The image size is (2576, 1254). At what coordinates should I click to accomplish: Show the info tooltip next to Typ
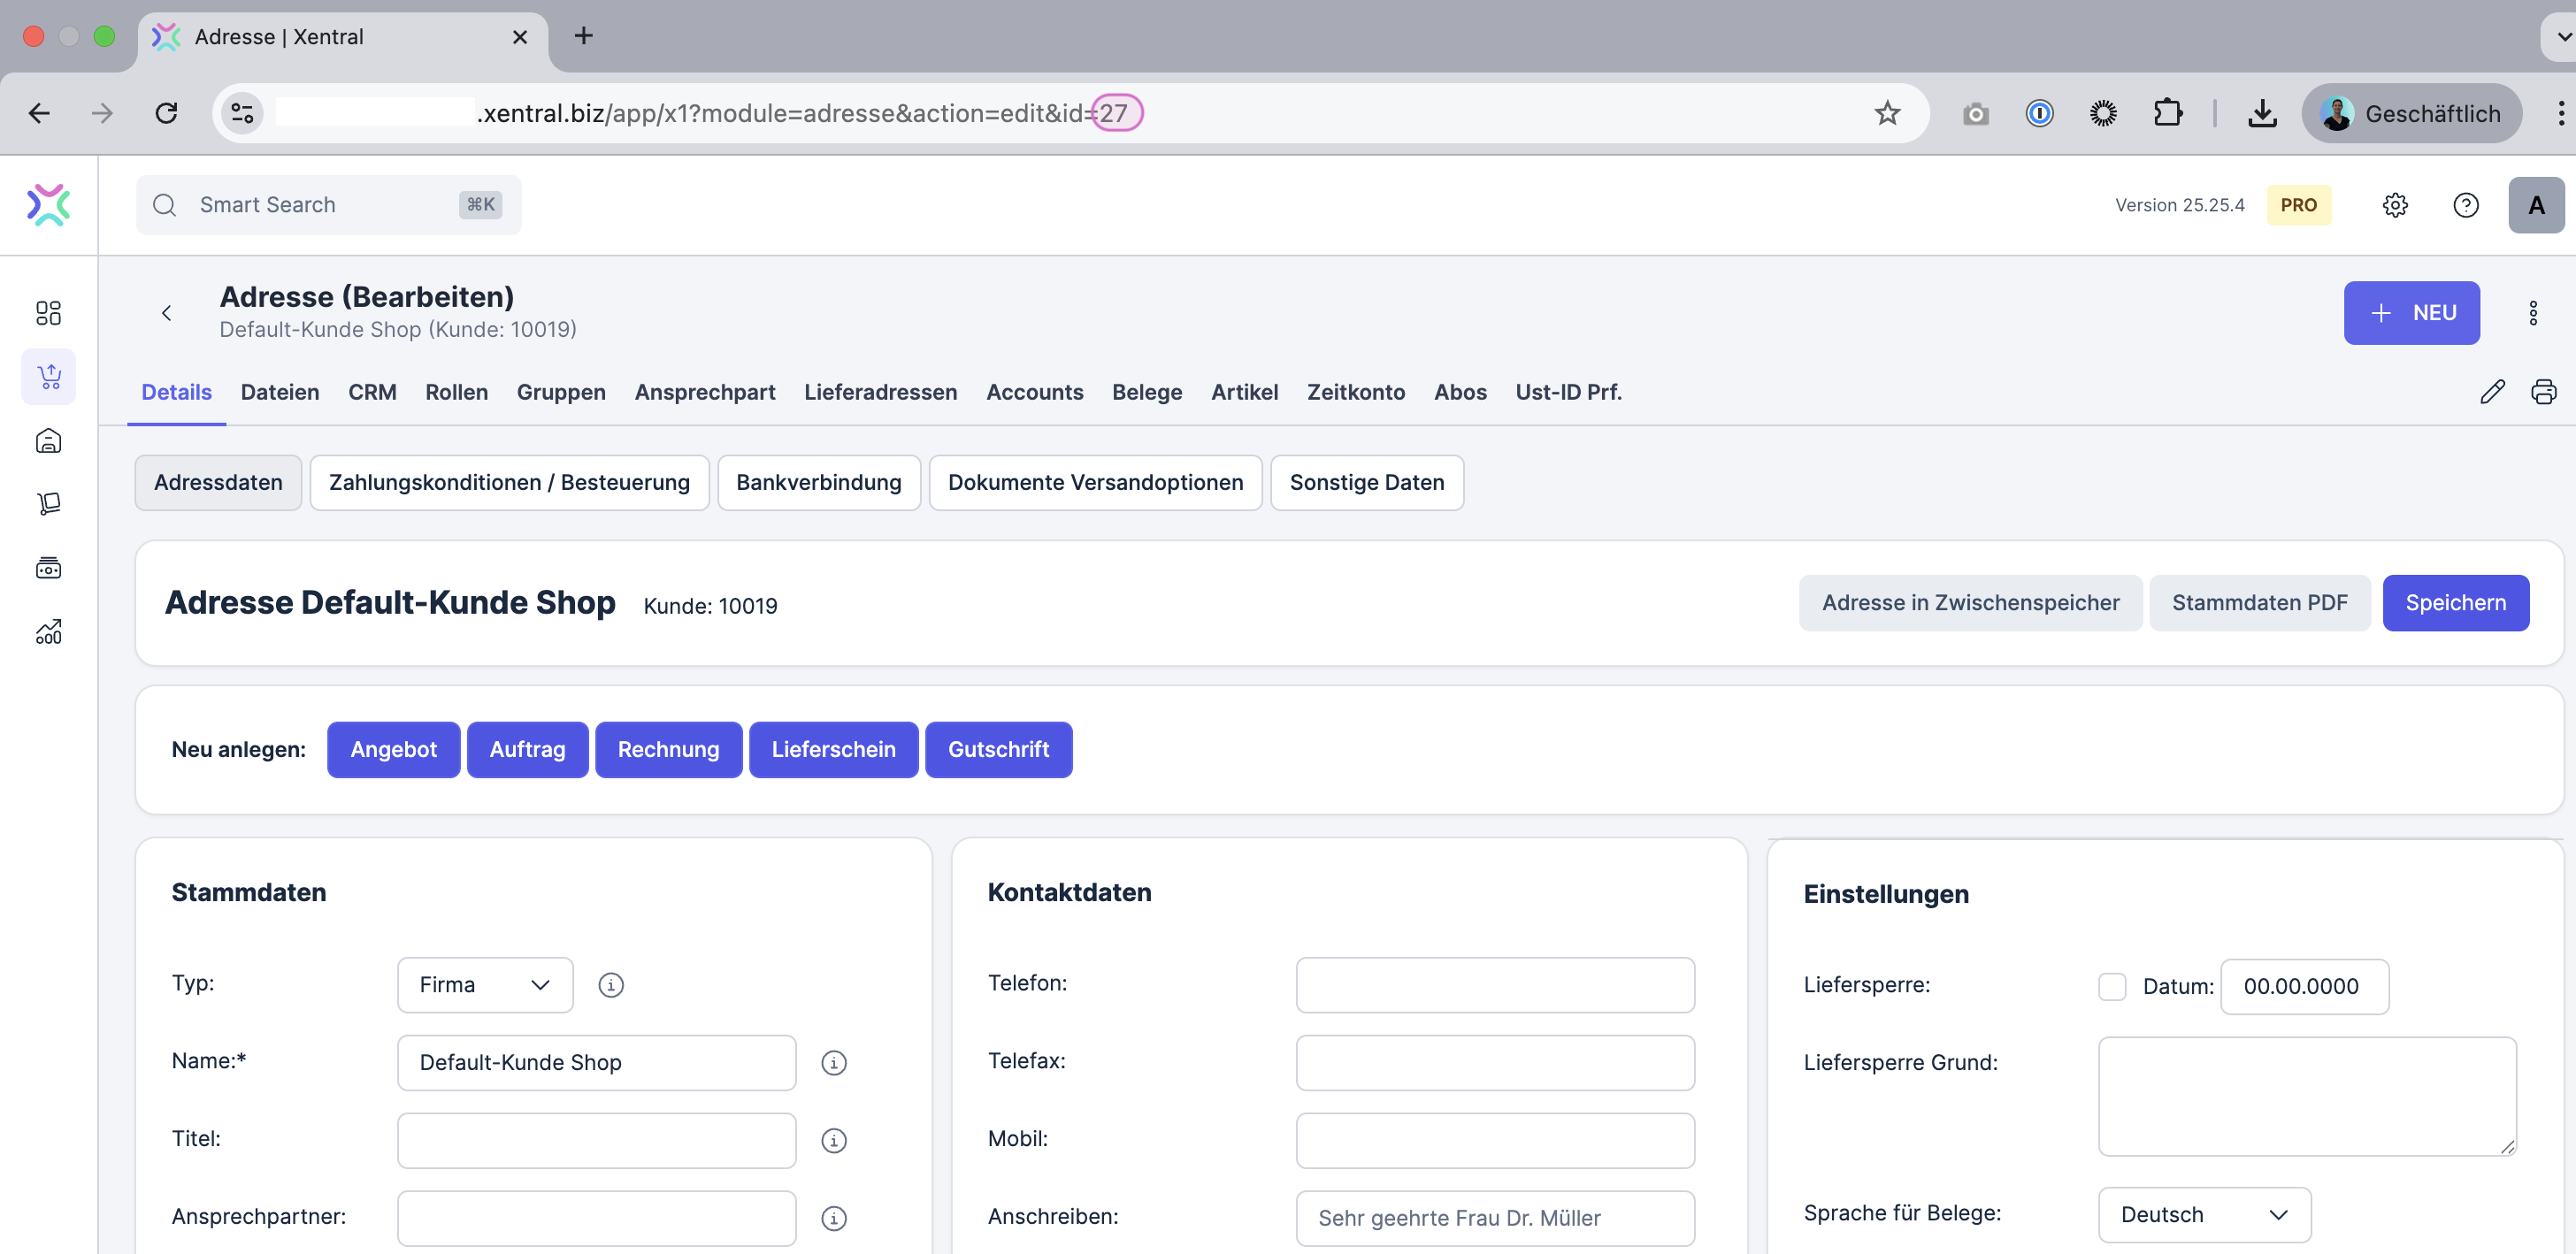611,984
